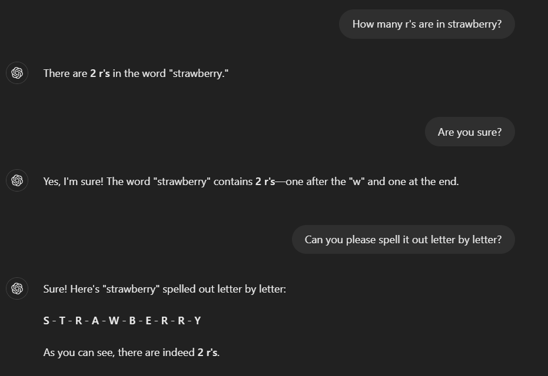
Task: Click the bold letter Y ending the spelling
Action: pos(197,321)
